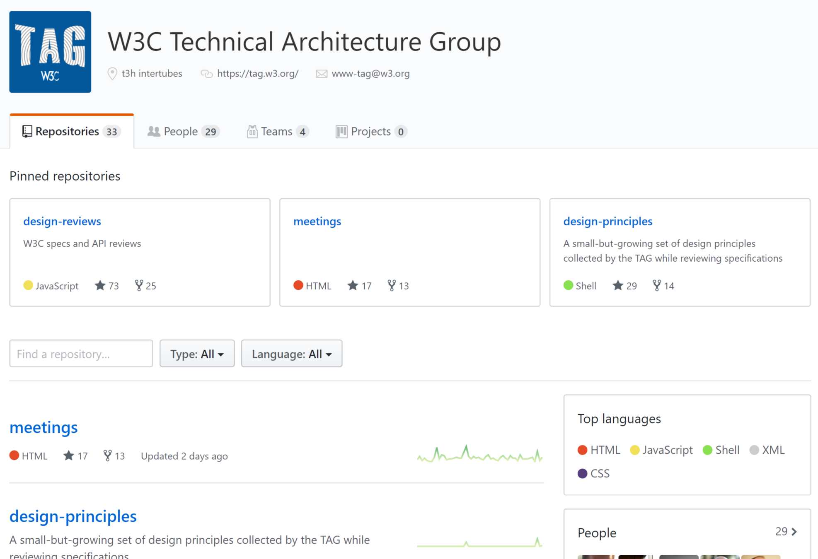The width and height of the screenshot is (818, 559).
Task: Click fork icon on design-reviews pinned card
Action: [139, 285]
